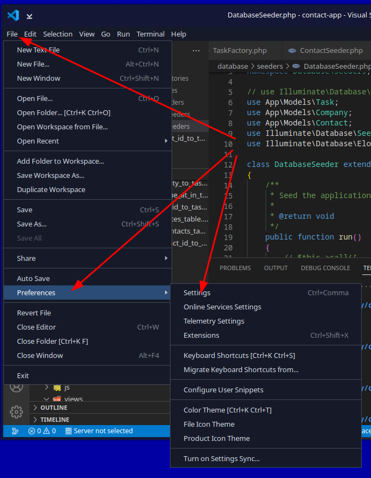Select Add Folder to Workspace...
371x478 pixels.
point(87,162)
